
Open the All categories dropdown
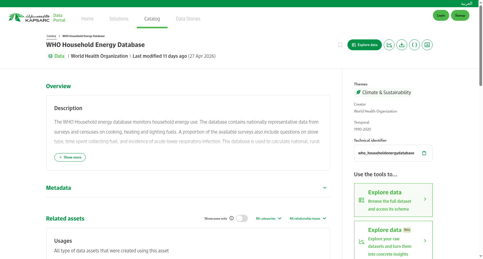(x=269, y=218)
